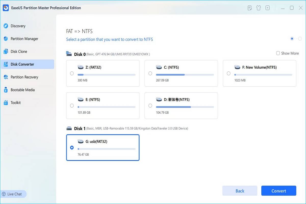The image size is (306, 204).
Task: Click the G: usb drive icon
Action: (81, 142)
